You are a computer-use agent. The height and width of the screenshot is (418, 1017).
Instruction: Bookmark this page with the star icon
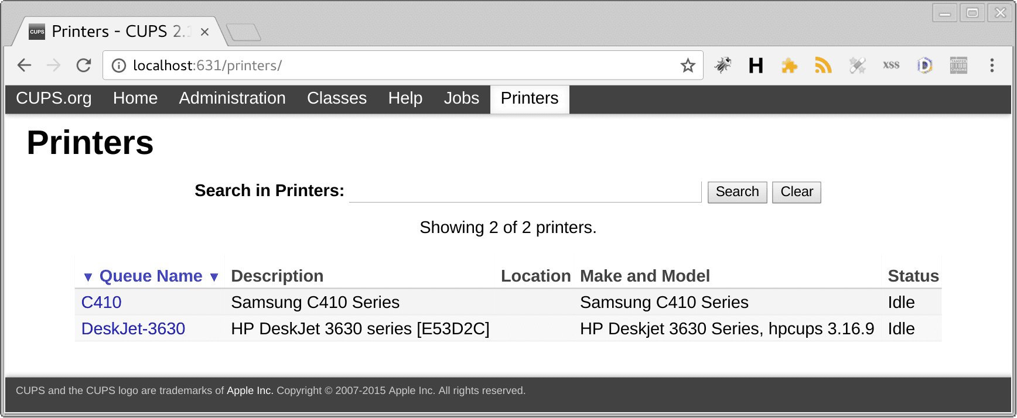pos(688,66)
